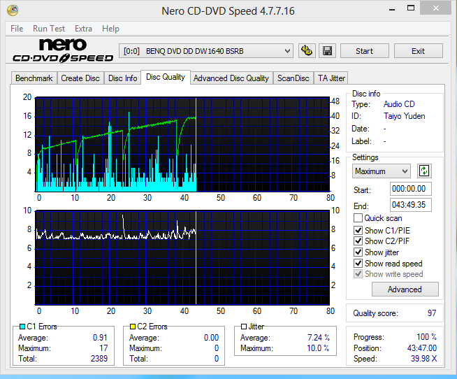Click the C1 maximum value 17
457x379 pixels.
[103, 348]
